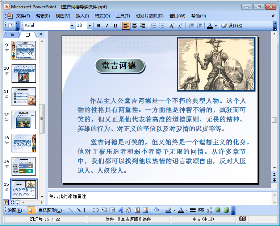Switch to Slide Sorter view icon
The height and width of the screenshot is (226, 280).
click(12, 202)
